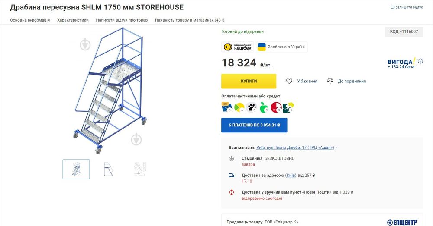Click the red circle installment icon

point(276,107)
